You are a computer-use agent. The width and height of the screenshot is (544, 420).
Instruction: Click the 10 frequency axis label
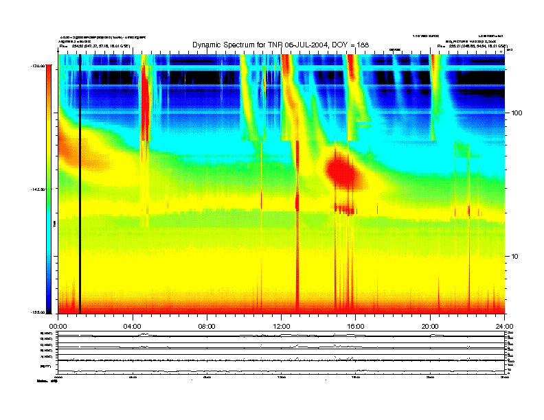pyautogui.click(x=515, y=257)
